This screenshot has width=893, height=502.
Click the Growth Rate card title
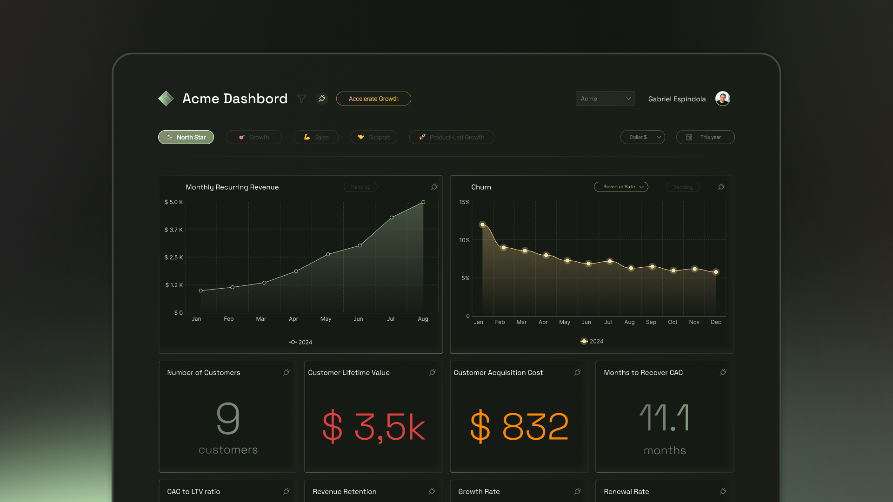point(479,491)
